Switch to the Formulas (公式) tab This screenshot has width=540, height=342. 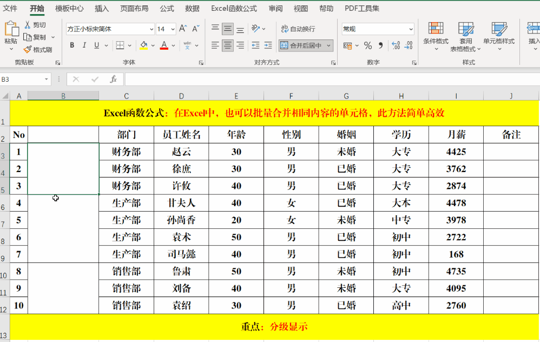167,8
